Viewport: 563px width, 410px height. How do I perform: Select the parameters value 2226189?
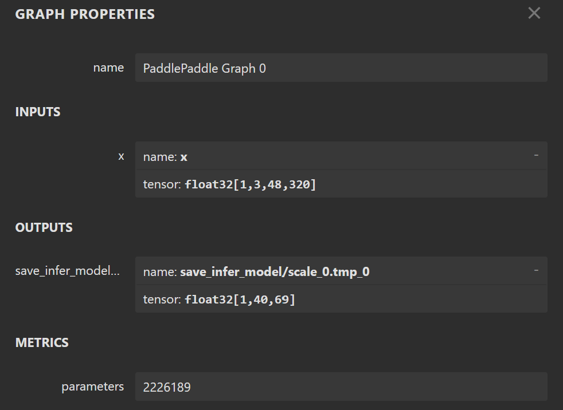167,387
